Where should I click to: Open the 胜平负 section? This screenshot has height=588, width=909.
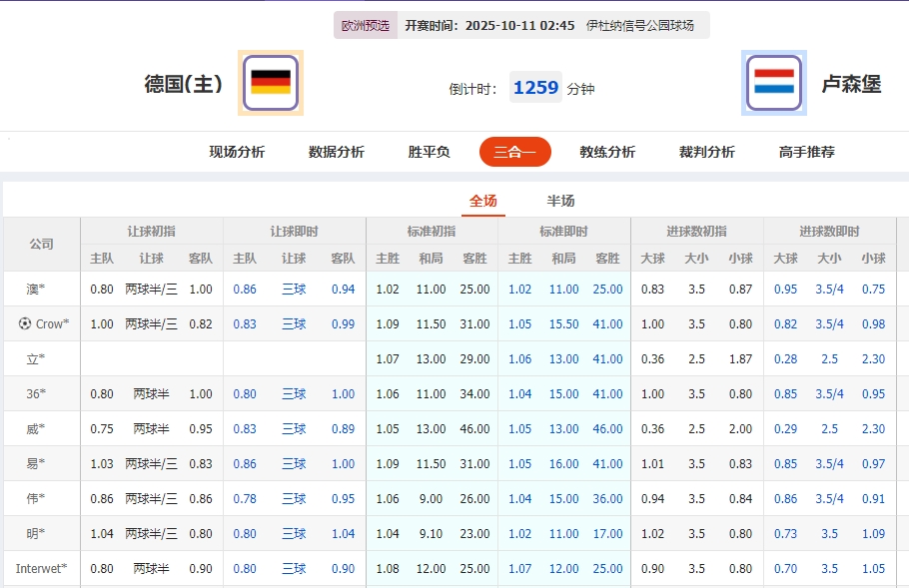(428, 152)
